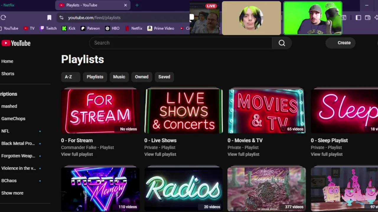Click the bookmark-this-page icon

pyautogui.click(x=49, y=18)
